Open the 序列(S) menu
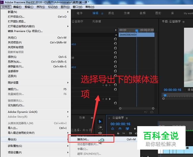 pyautogui.click(x=41, y=7)
